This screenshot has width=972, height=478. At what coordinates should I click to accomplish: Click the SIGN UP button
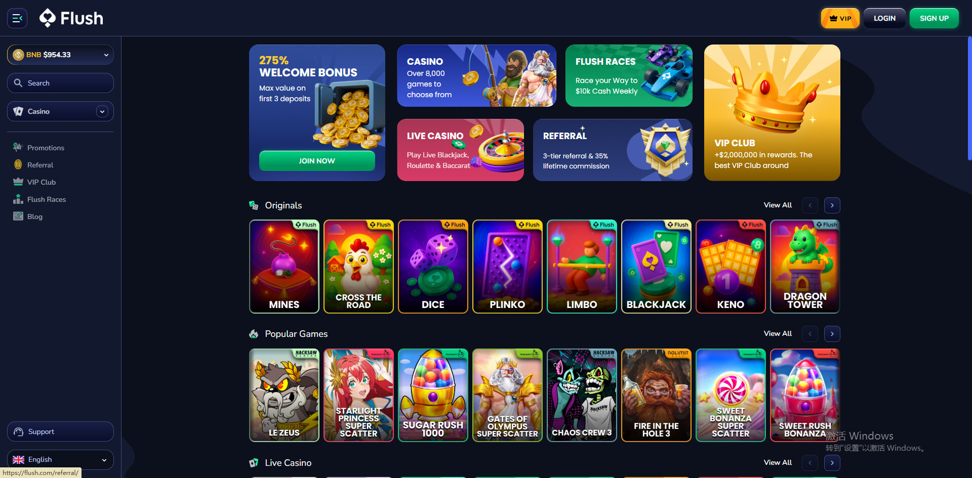934,18
